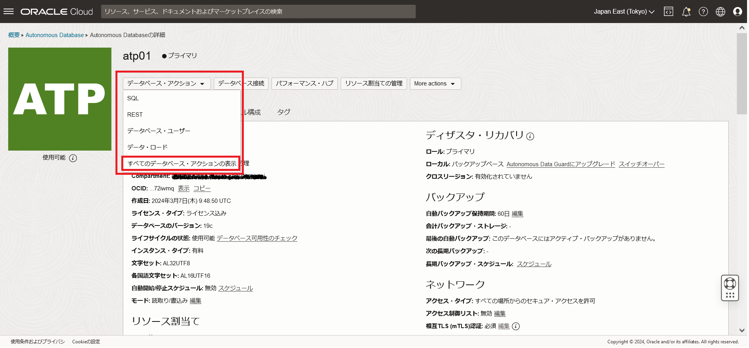Collapse the データベース・アクション dropdown

[167, 84]
